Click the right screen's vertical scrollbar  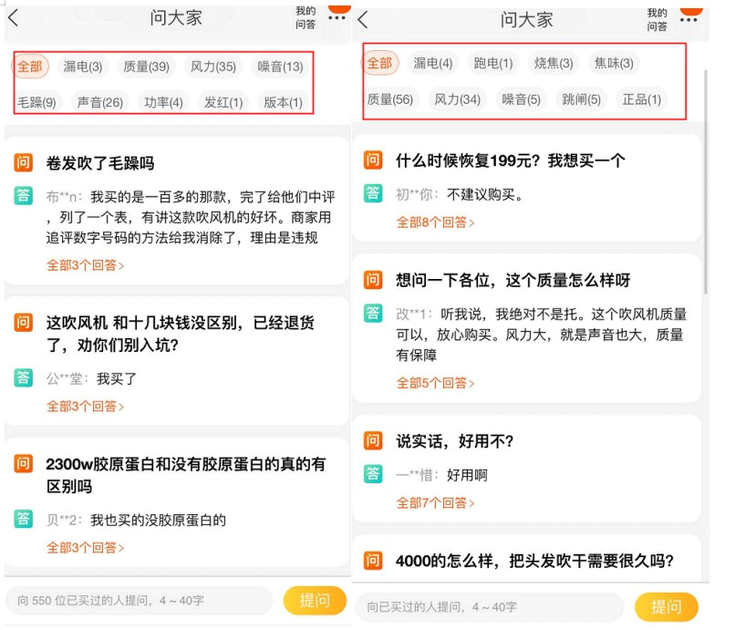(707, 182)
